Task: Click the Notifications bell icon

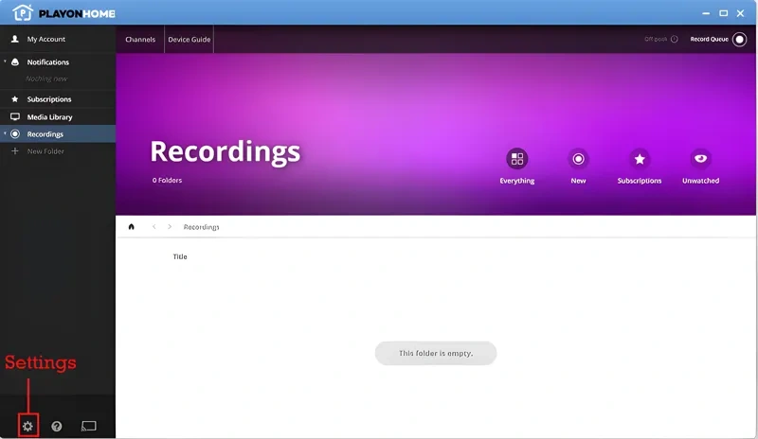Action: click(x=15, y=61)
